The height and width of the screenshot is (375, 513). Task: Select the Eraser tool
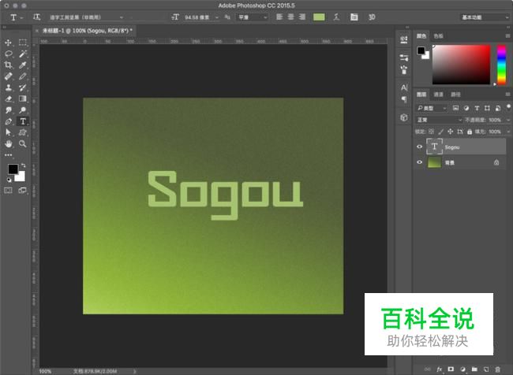[8, 98]
